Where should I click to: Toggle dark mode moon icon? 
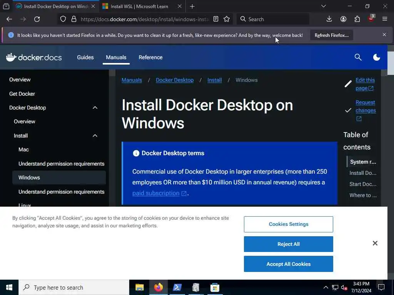point(376,57)
